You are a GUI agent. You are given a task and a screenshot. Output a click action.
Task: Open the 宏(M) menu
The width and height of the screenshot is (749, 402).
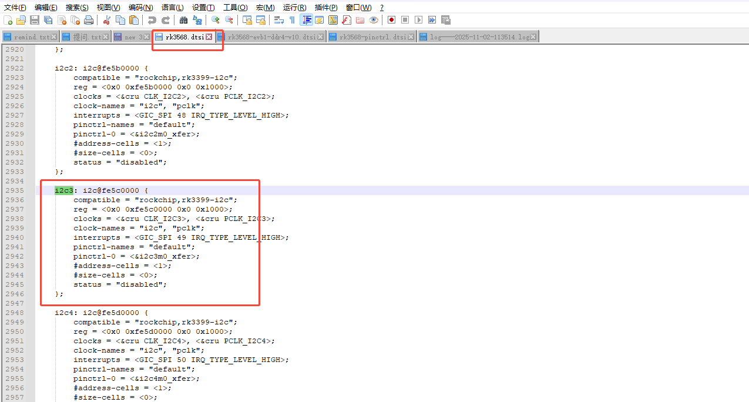265,7
